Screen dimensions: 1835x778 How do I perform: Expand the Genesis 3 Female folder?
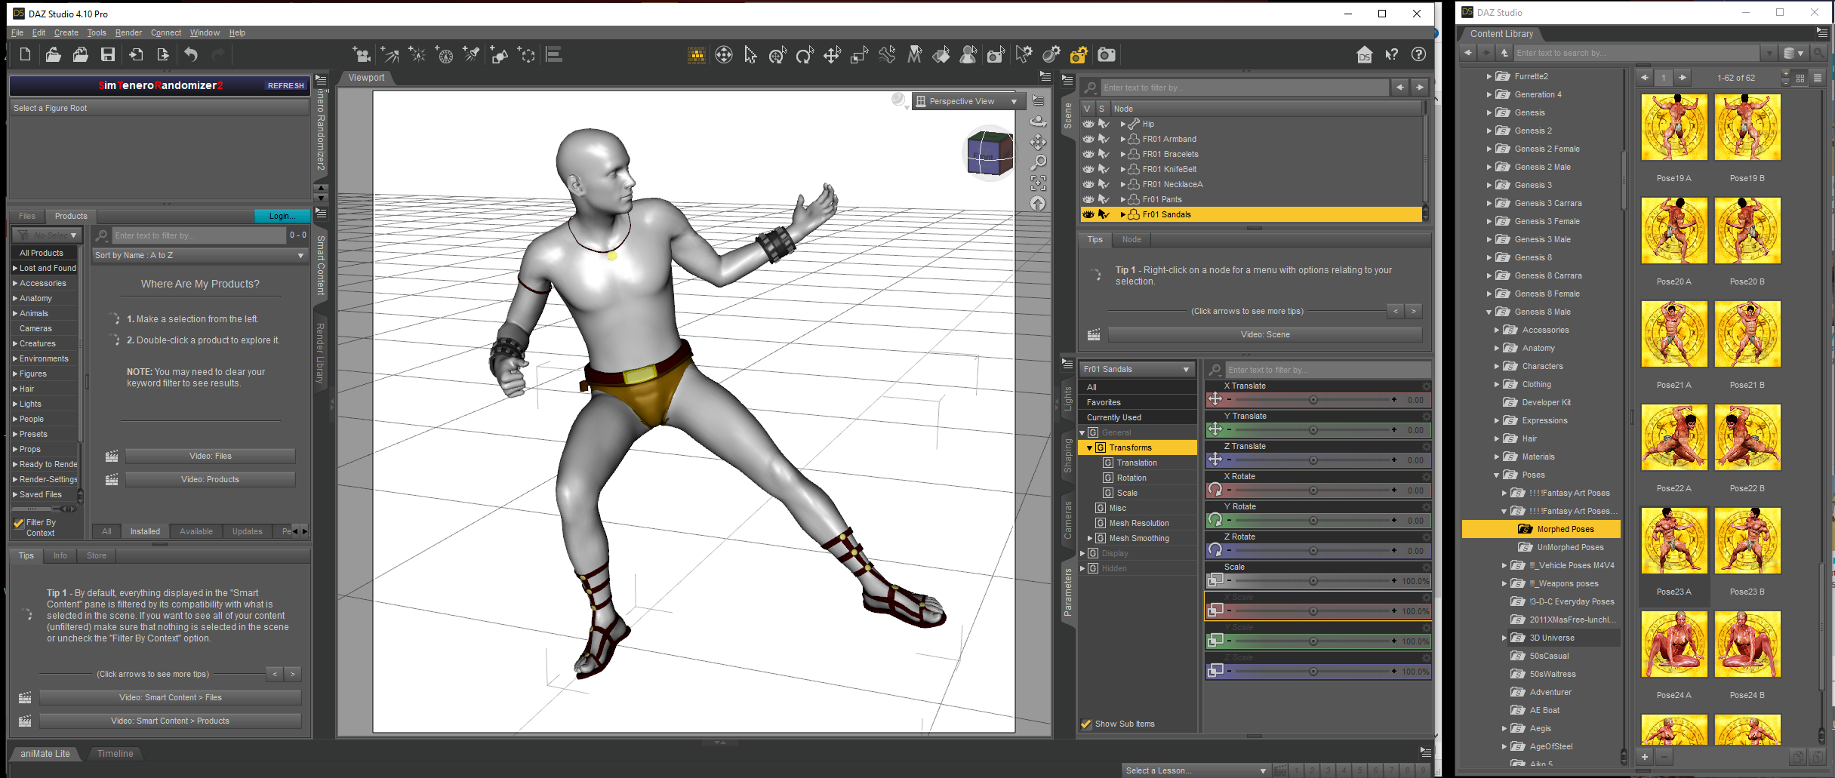tap(1489, 221)
